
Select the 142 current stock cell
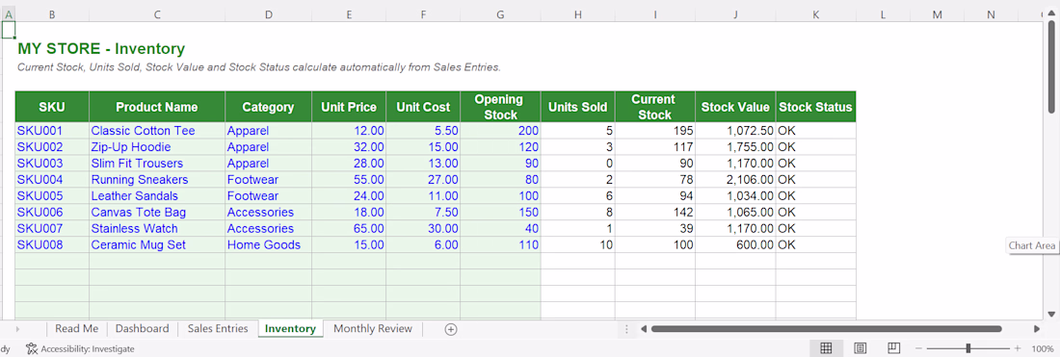655,213
